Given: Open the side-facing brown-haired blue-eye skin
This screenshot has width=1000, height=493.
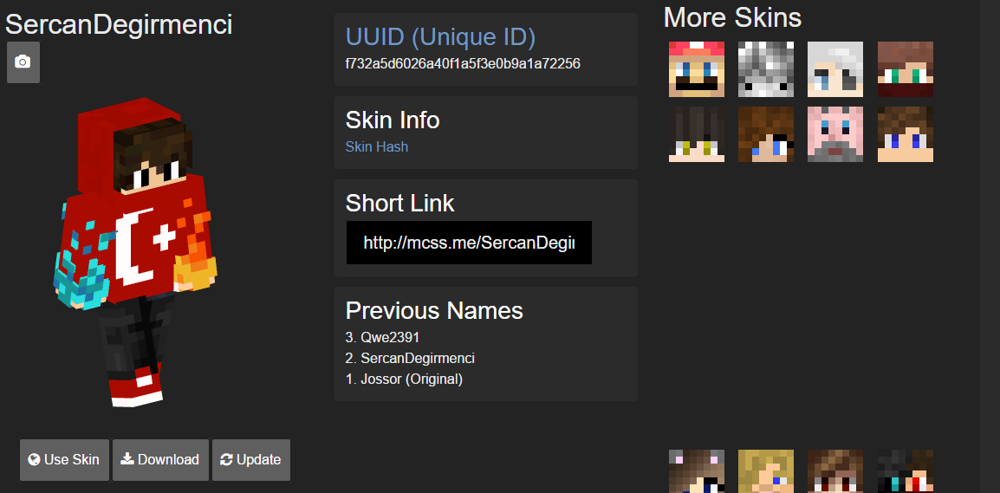Looking at the screenshot, I should (766, 134).
